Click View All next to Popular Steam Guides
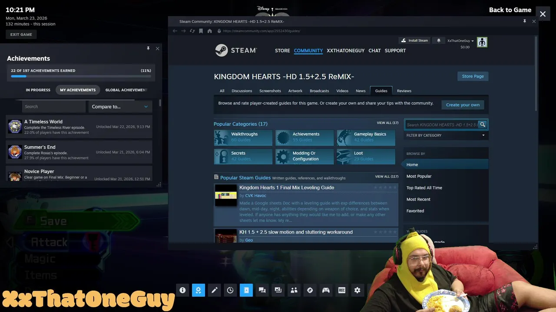This screenshot has height=312, width=556. point(387,177)
